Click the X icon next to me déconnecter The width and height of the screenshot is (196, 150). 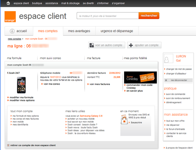coord(166,80)
